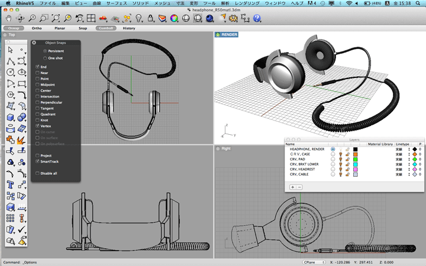This screenshot has height=266, width=426.
Task: Toggle the Ortho button
Action: pos(37,28)
